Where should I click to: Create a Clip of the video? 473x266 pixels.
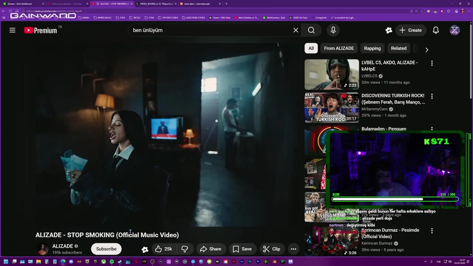272,249
